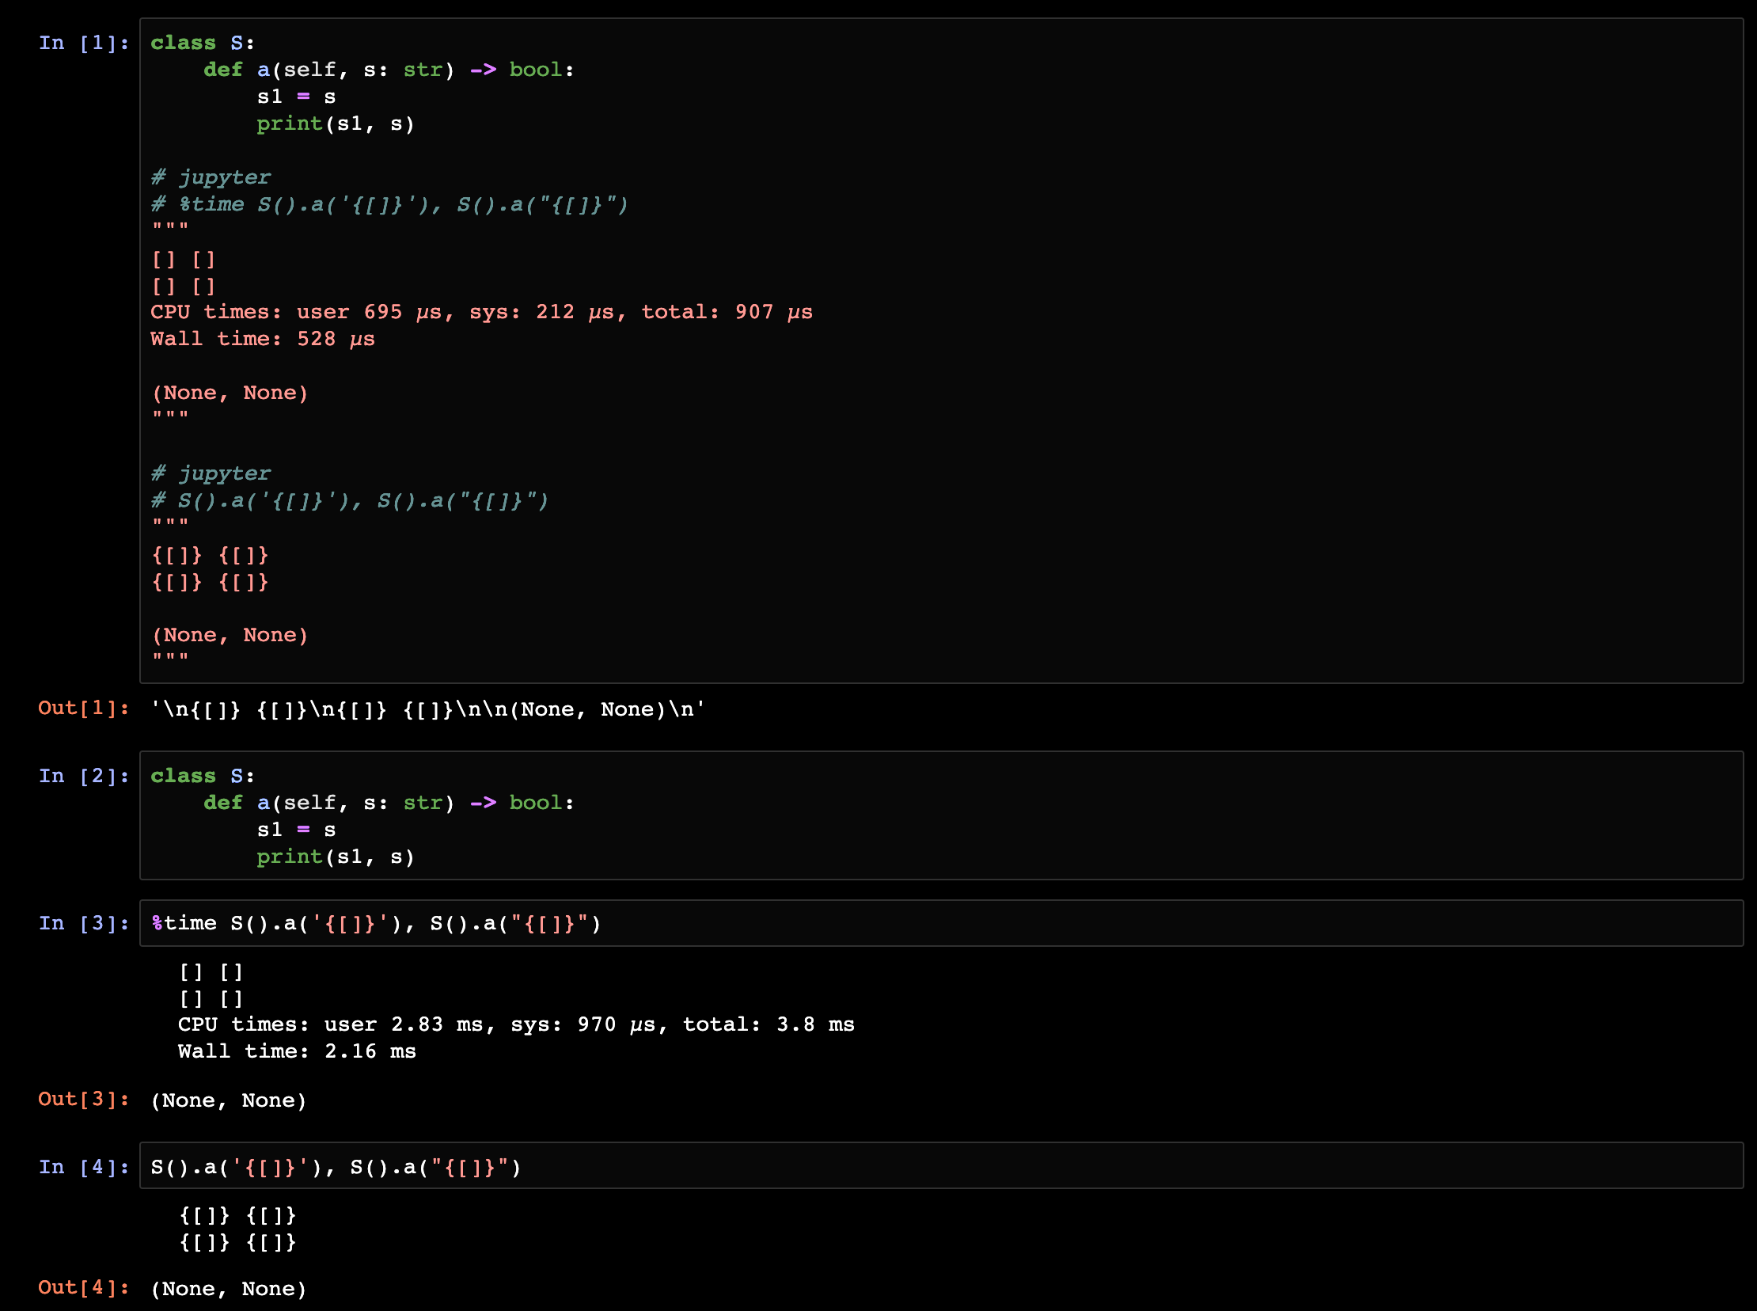
Task: Click the Out[4] output prompt
Action: (83, 1287)
